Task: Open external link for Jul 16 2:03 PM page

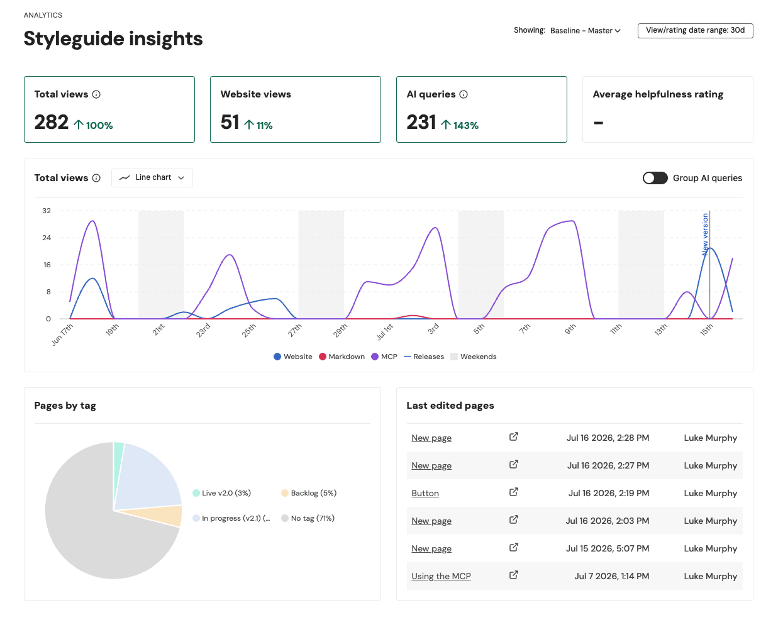Action: click(514, 519)
